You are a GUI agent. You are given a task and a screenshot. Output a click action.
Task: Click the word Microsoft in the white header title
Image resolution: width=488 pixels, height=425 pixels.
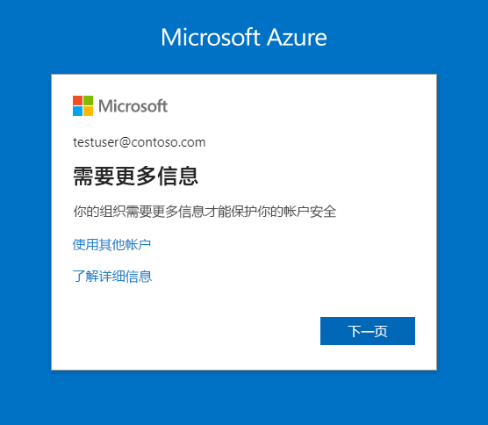pyautogui.click(x=211, y=38)
